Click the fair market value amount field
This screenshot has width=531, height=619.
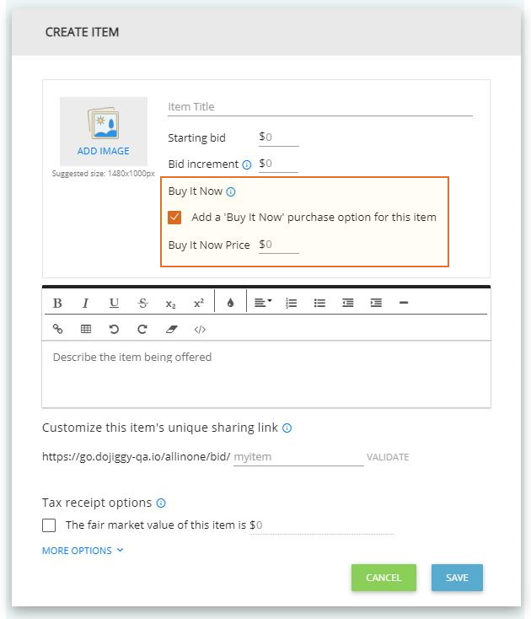[x=321, y=525]
